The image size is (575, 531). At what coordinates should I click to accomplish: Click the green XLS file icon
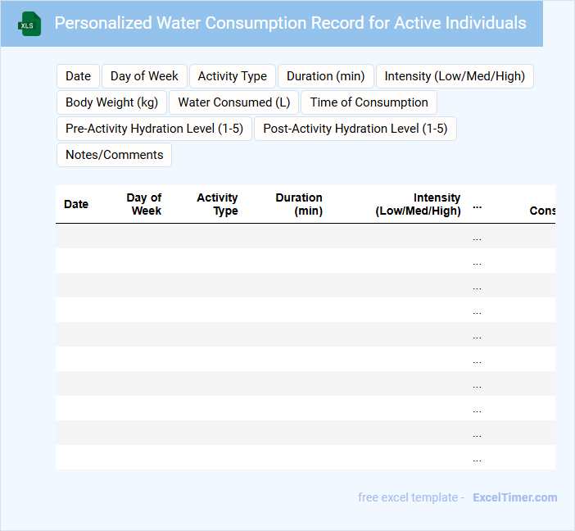click(x=30, y=24)
